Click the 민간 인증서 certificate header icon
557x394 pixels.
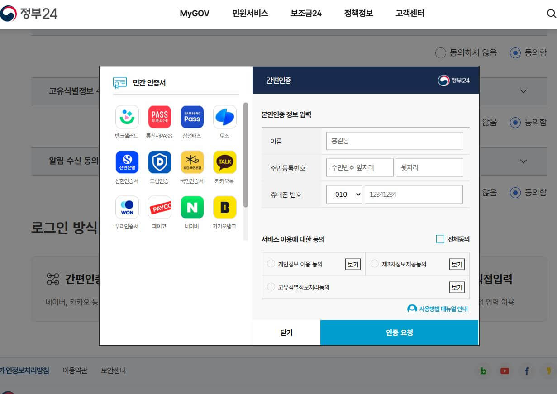pyautogui.click(x=120, y=83)
